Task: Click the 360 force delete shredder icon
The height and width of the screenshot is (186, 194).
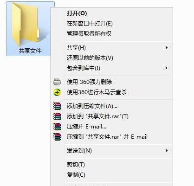Action: [x=57, y=82]
